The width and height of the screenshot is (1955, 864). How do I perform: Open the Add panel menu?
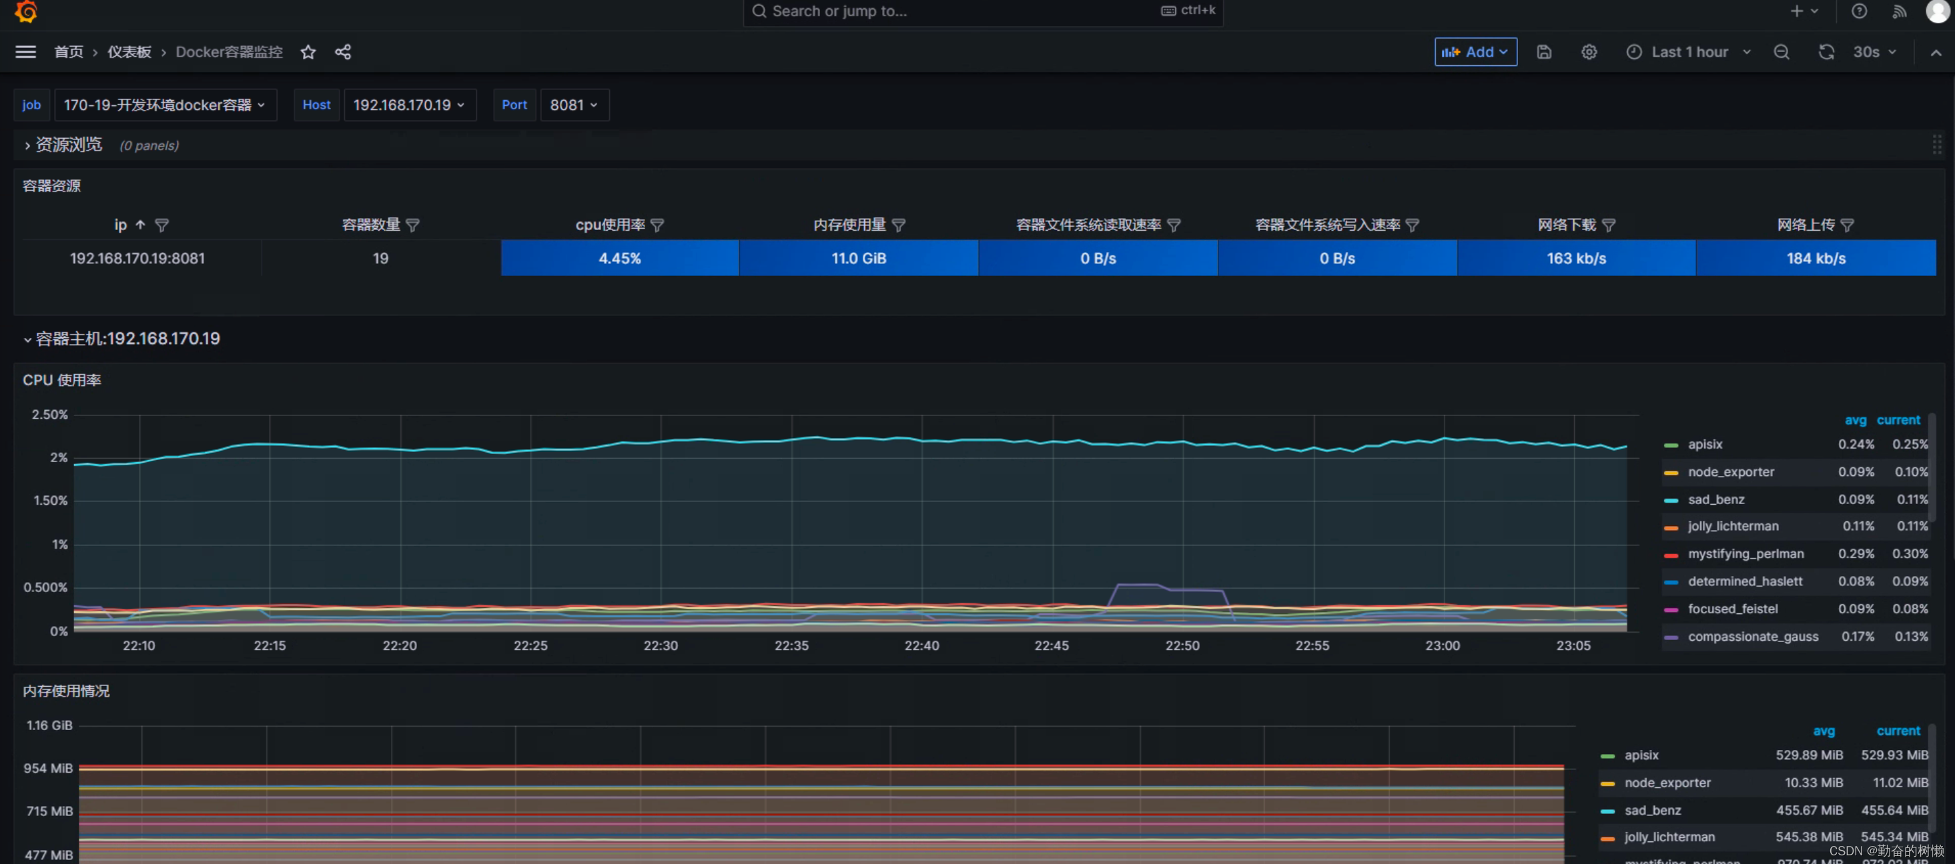pyautogui.click(x=1476, y=52)
